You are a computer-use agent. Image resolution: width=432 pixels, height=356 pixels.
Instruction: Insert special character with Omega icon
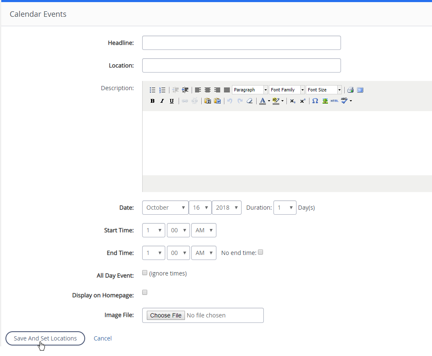315,101
